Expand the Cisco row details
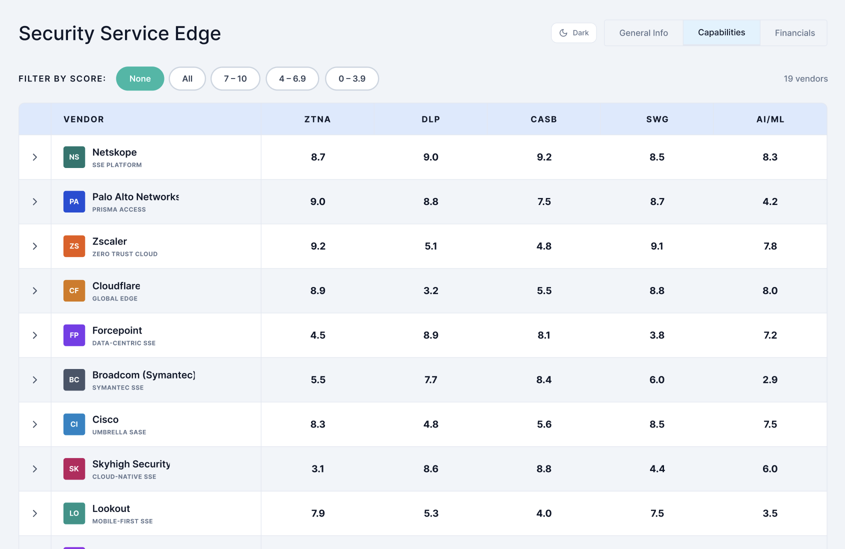 click(x=35, y=424)
